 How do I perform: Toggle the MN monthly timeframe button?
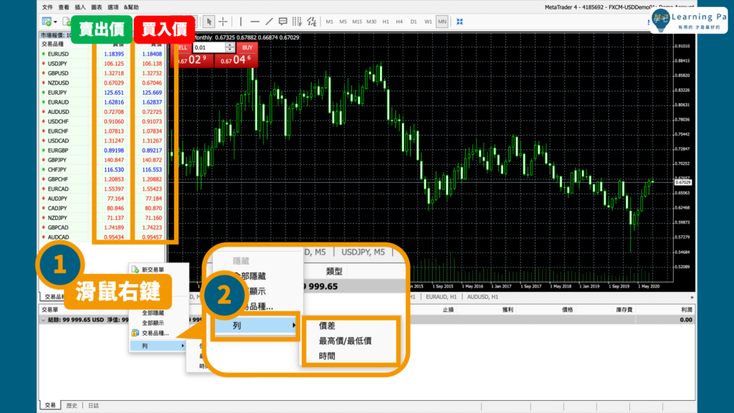pyautogui.click(x=442, y=22)
